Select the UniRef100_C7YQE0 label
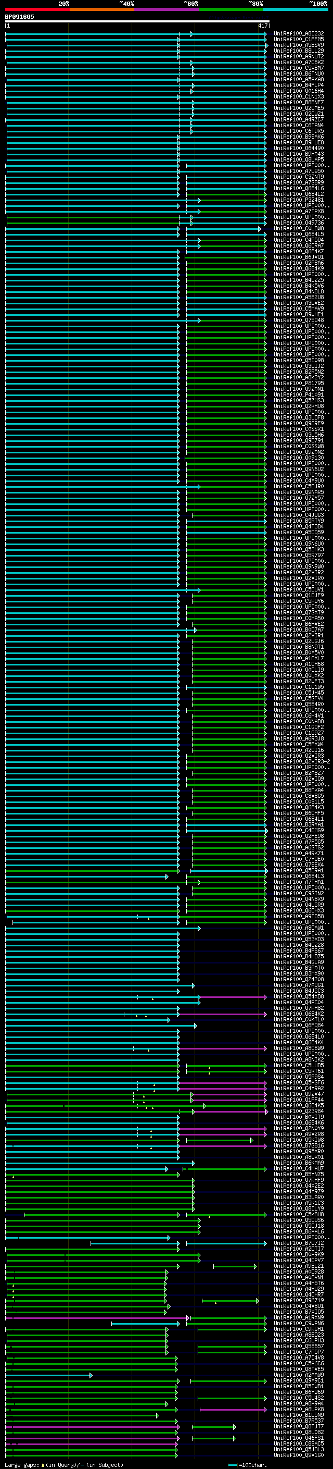The width and height of the screenshot is (333, 1469). [x=299, y=859]
